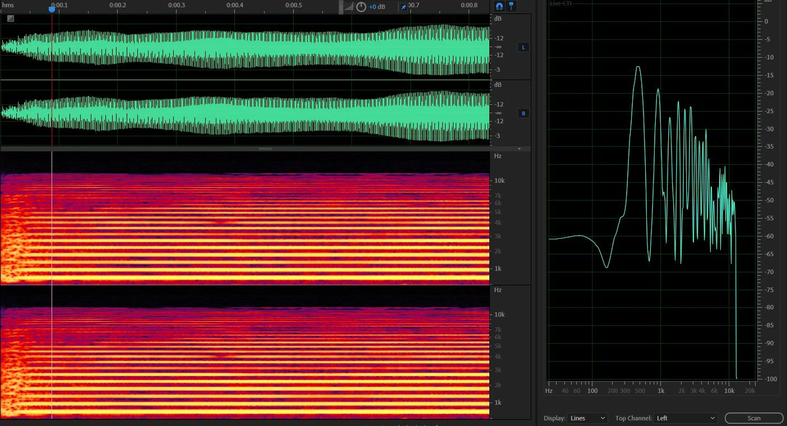
Task: Click the HUD drag grip handle
Action: [x=341, y=7]
